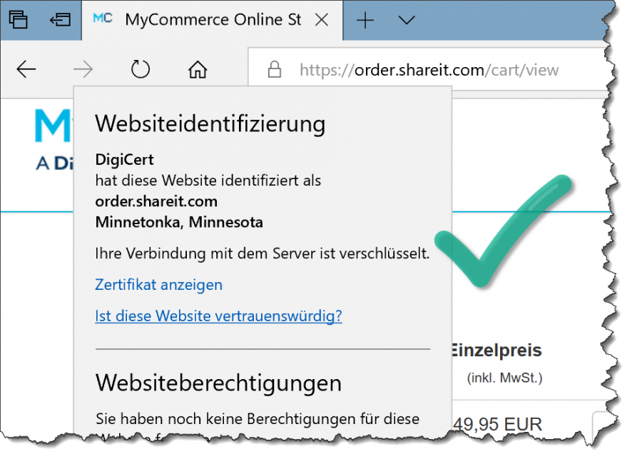The image size is (642, 469).
Task: Click the padlock security icon
Action: coord(275,69)
